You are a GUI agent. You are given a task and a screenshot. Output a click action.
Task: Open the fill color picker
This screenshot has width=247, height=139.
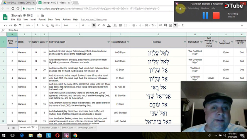[x=115, y=25]
